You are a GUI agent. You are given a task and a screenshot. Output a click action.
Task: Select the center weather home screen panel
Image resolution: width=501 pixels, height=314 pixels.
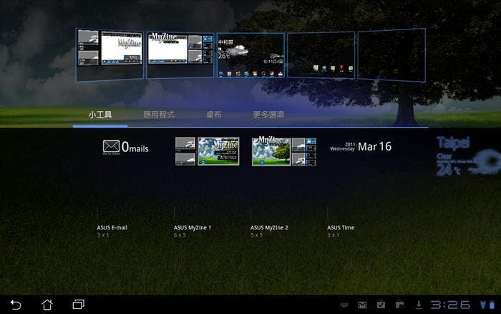click(250, 54)
